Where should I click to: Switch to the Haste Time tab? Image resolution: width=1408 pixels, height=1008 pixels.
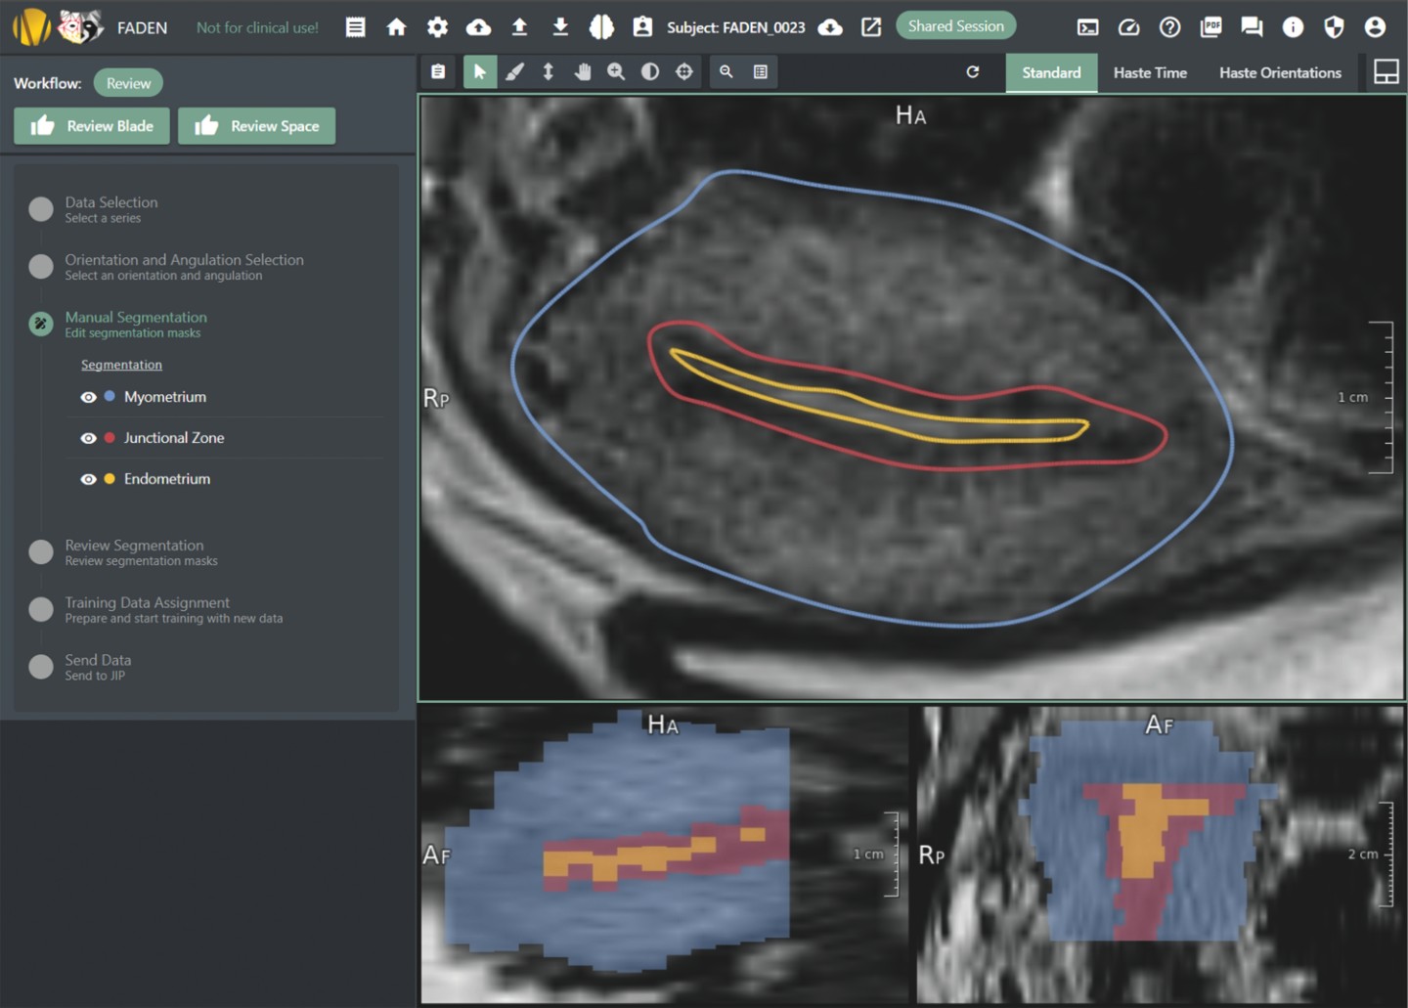[x=1150, y=72]
